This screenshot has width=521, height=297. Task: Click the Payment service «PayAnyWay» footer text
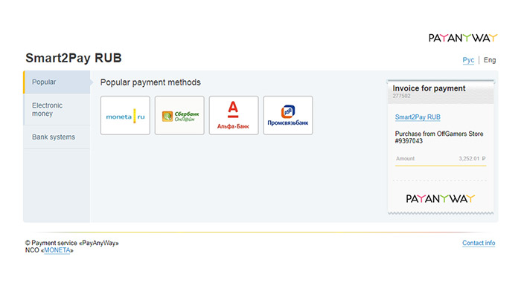click(x=71, y=243)
